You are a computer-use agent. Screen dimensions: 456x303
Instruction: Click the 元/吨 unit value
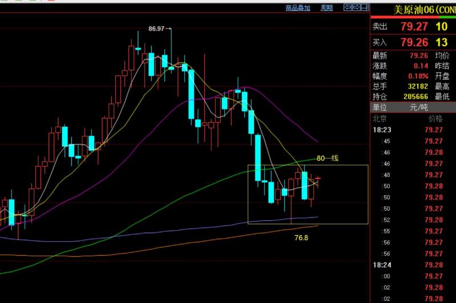coord(419,108)
